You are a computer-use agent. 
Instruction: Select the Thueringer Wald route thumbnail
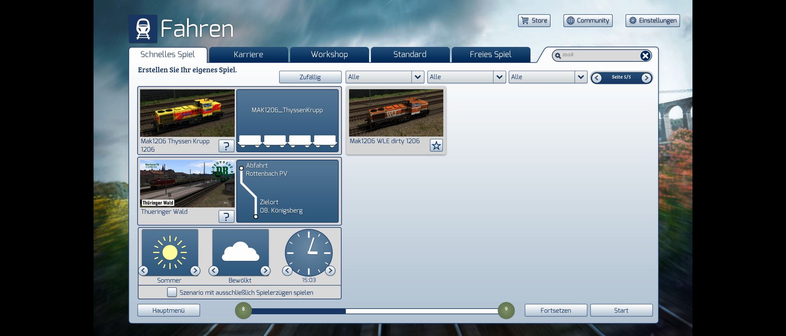pos(187,184)
